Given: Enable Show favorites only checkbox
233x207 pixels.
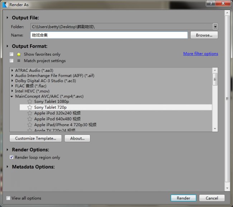Looking at the screenshot, I should [12, 54].
